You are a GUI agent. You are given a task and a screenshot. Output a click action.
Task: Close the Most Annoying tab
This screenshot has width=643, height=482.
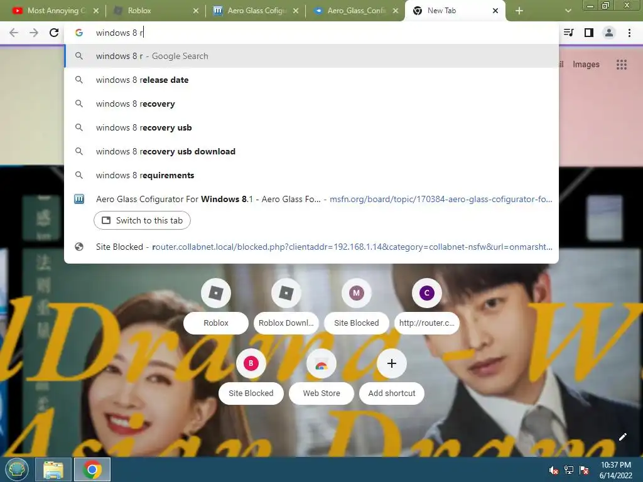tap(96, 11)
